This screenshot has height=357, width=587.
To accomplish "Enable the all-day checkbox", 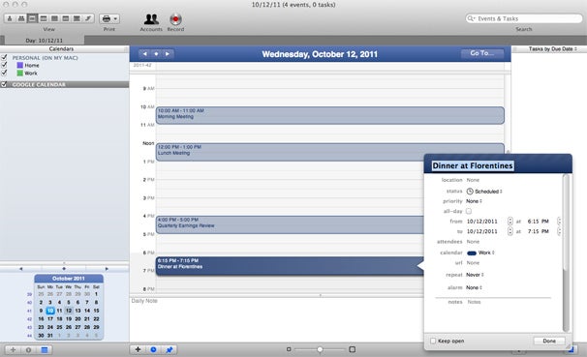I will [x=469, y=211].
